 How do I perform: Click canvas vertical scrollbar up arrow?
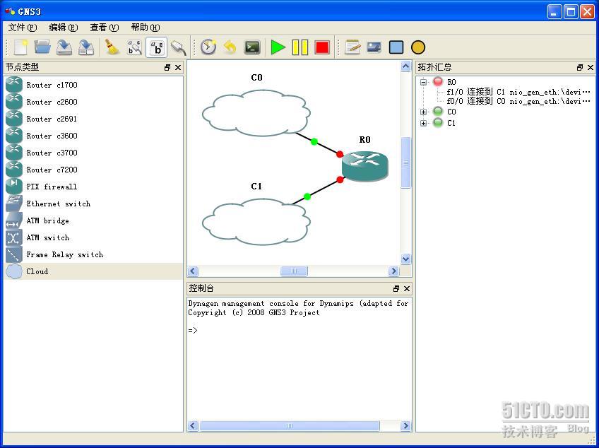pos(405,66)
